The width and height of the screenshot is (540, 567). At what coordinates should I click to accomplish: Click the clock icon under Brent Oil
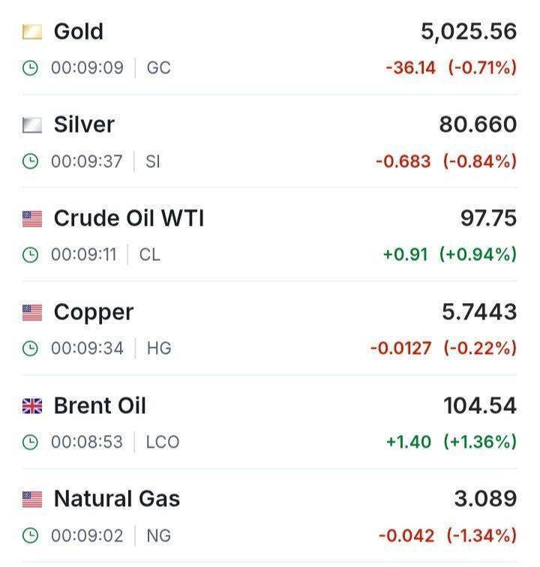[x=30, y=442]
